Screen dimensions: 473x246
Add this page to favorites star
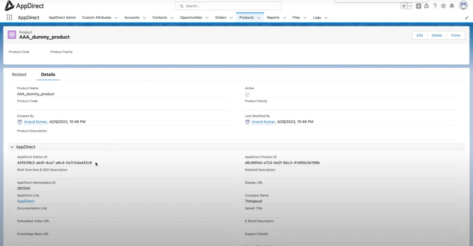tap(404, 6)
